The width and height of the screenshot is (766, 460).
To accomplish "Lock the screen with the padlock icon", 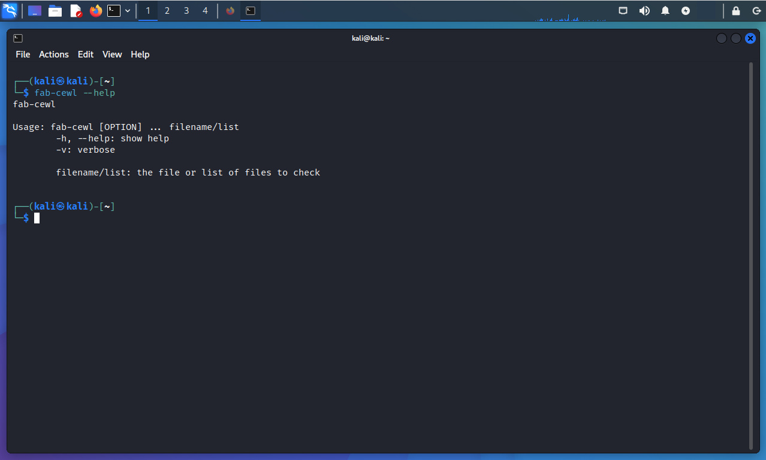I will [x=736, y=11].
